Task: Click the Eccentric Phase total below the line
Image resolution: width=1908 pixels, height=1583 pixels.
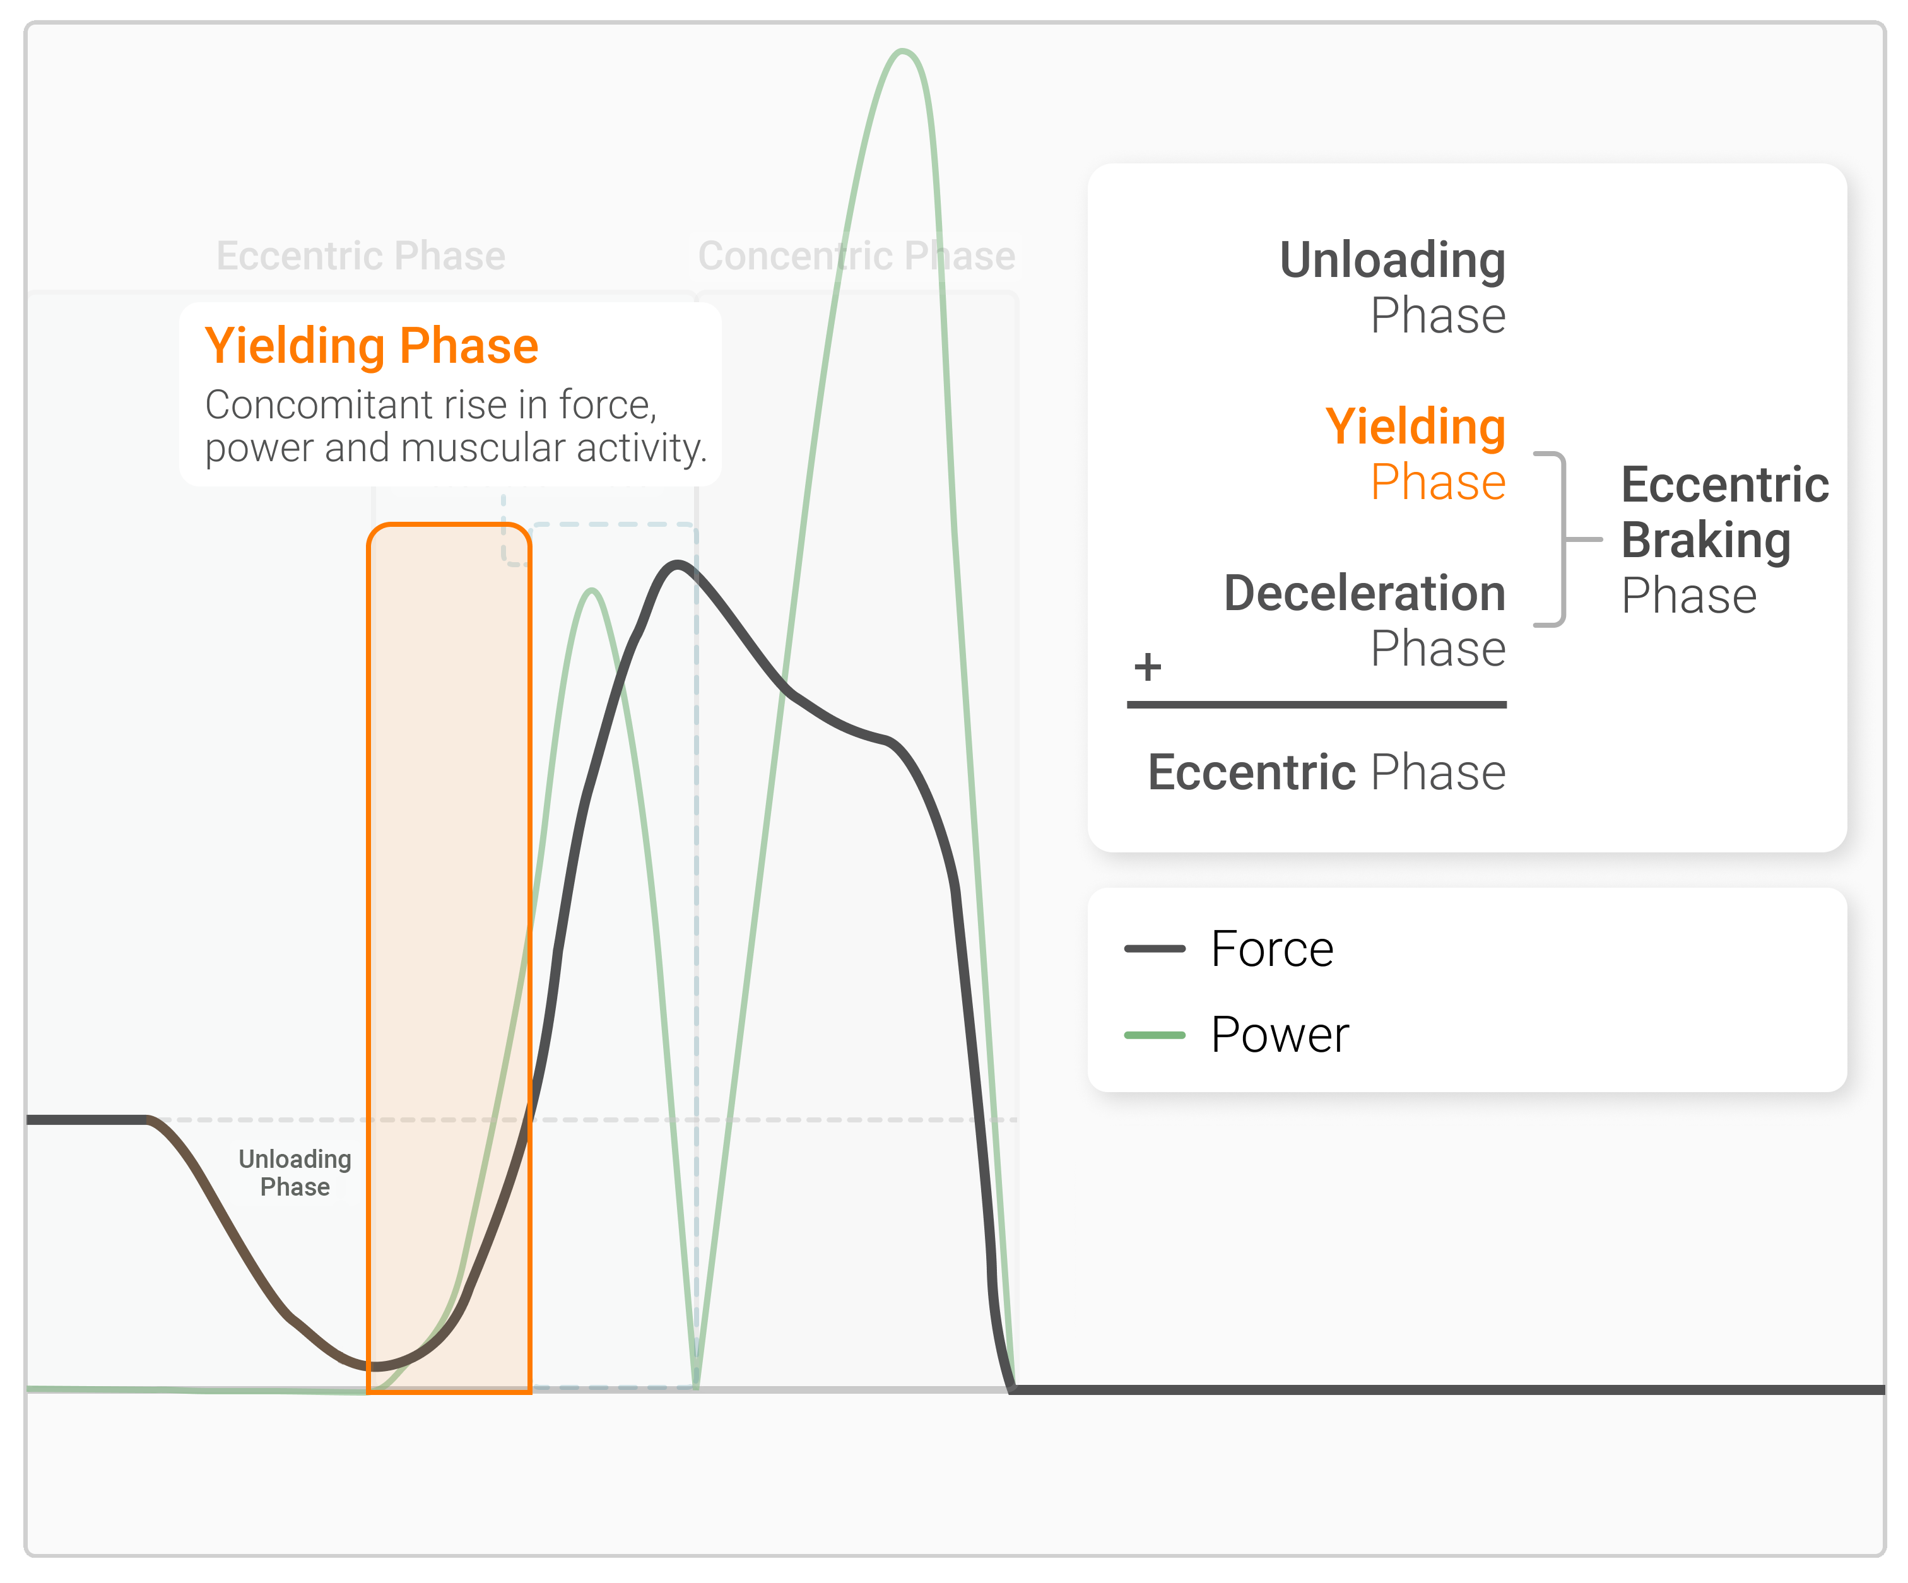Action: pos(1326,772)
